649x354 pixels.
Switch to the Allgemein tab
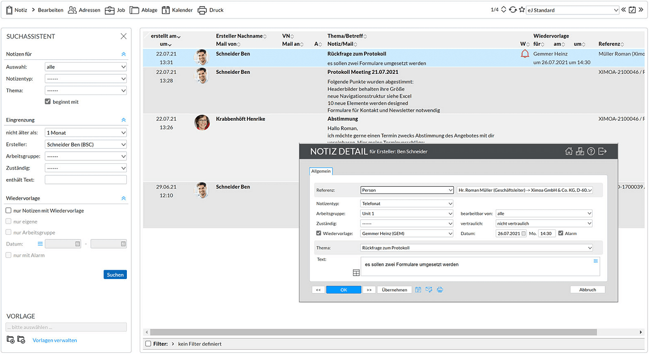point(320,171)
